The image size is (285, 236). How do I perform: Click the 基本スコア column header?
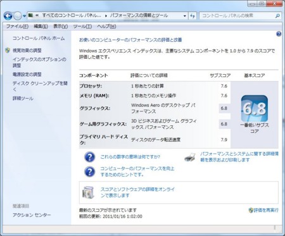tap(255, 75)
